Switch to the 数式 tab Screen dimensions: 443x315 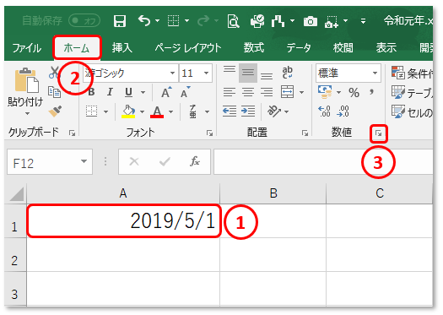[x=254, y=47]
